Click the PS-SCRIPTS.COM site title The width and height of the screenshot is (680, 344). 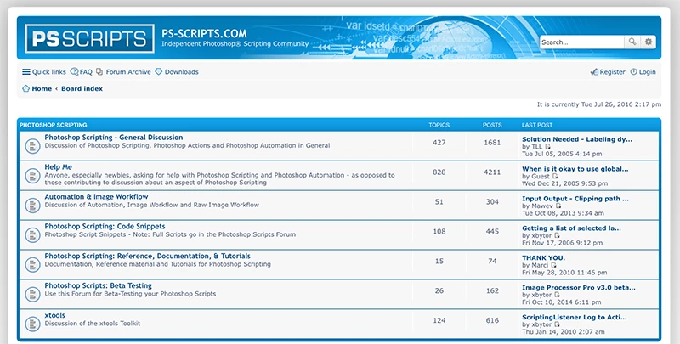[204, 33]
